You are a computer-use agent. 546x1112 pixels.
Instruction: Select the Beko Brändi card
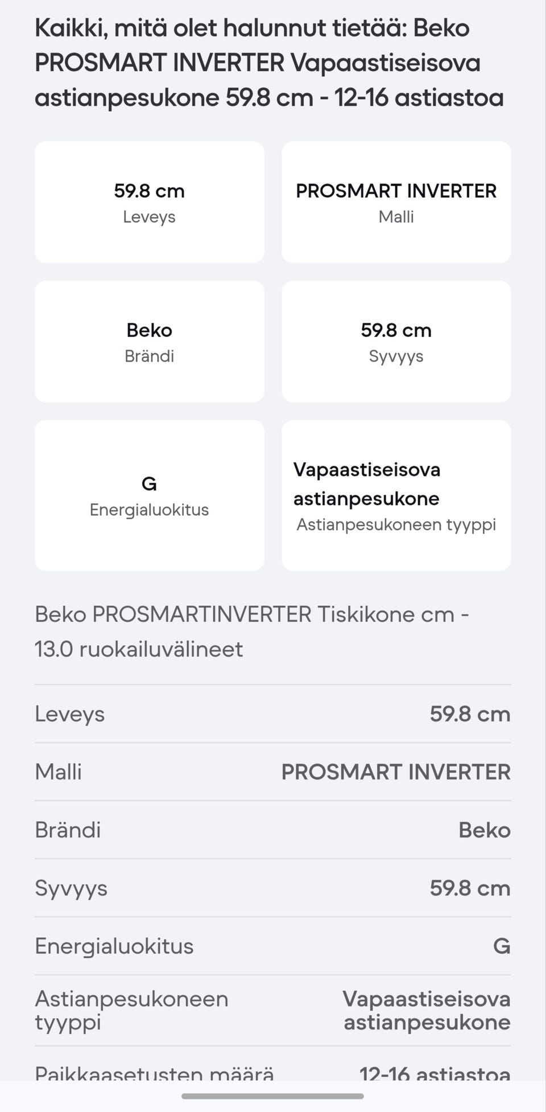[149, 342]
